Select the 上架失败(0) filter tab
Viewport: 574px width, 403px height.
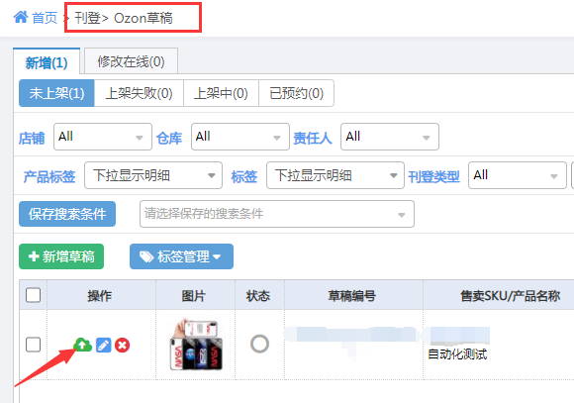tap(140, 93)
